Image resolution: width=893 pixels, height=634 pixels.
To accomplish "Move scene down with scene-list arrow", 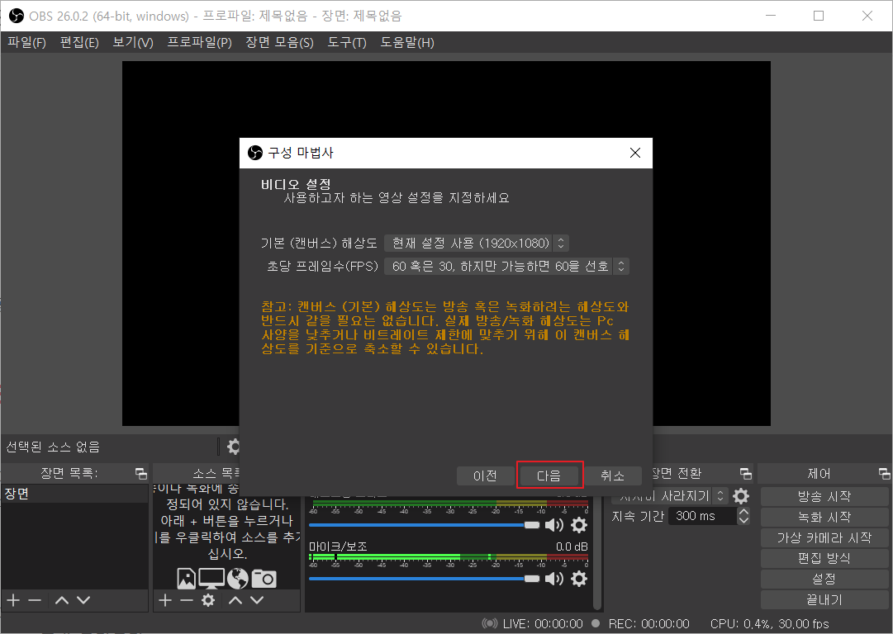I will (83, 600).
